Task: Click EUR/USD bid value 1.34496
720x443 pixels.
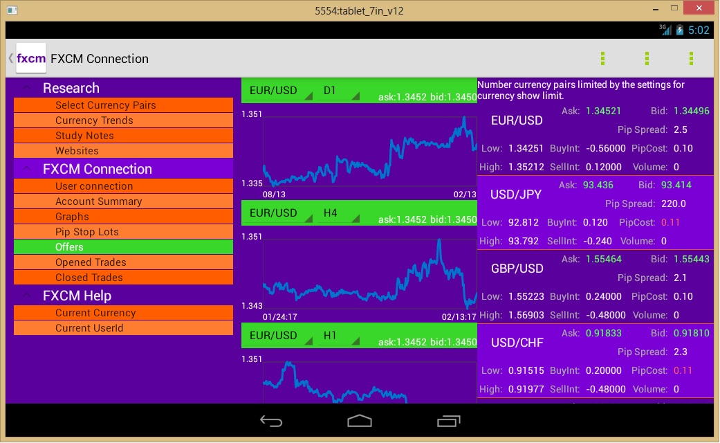Action: click(692, 111)
